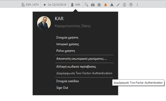This screenshot has width=166, height=101.
Task: Select Αποστολή εσωτερικού μηνύματος ...
Action: (81, 59)
